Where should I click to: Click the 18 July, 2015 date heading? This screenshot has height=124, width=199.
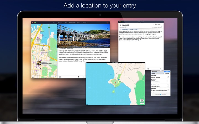coord(124,25)
